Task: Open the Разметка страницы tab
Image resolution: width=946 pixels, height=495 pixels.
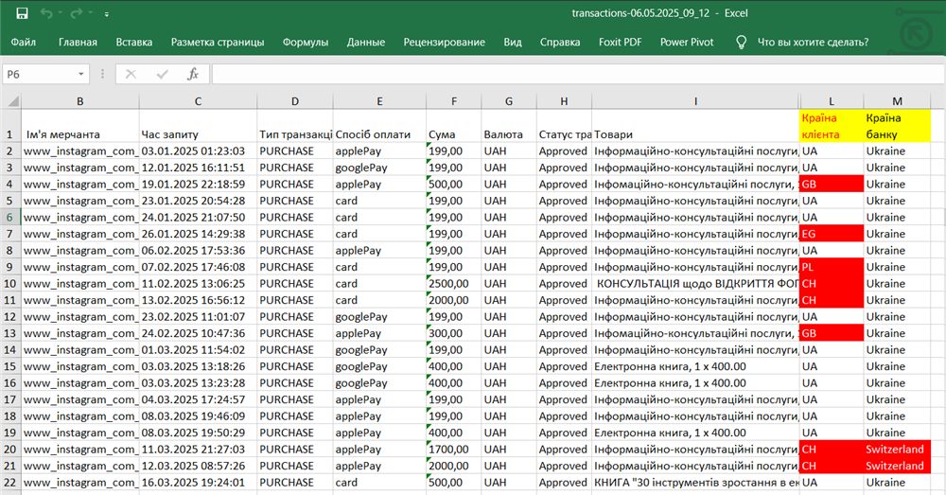Action: pyautogui.click(x=218, y=43)
